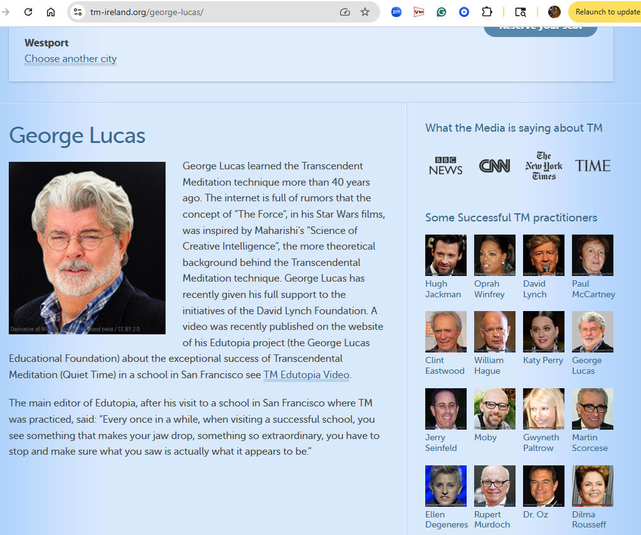Click the Ellen Degeneres name link
The height and width of the screenshot is (535, 641).
[x=447, y=519]
